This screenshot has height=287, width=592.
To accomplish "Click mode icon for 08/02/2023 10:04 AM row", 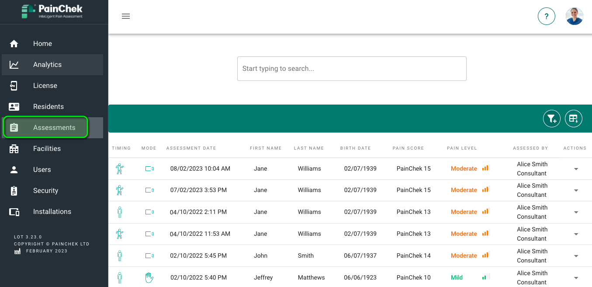I will point(149,169).
